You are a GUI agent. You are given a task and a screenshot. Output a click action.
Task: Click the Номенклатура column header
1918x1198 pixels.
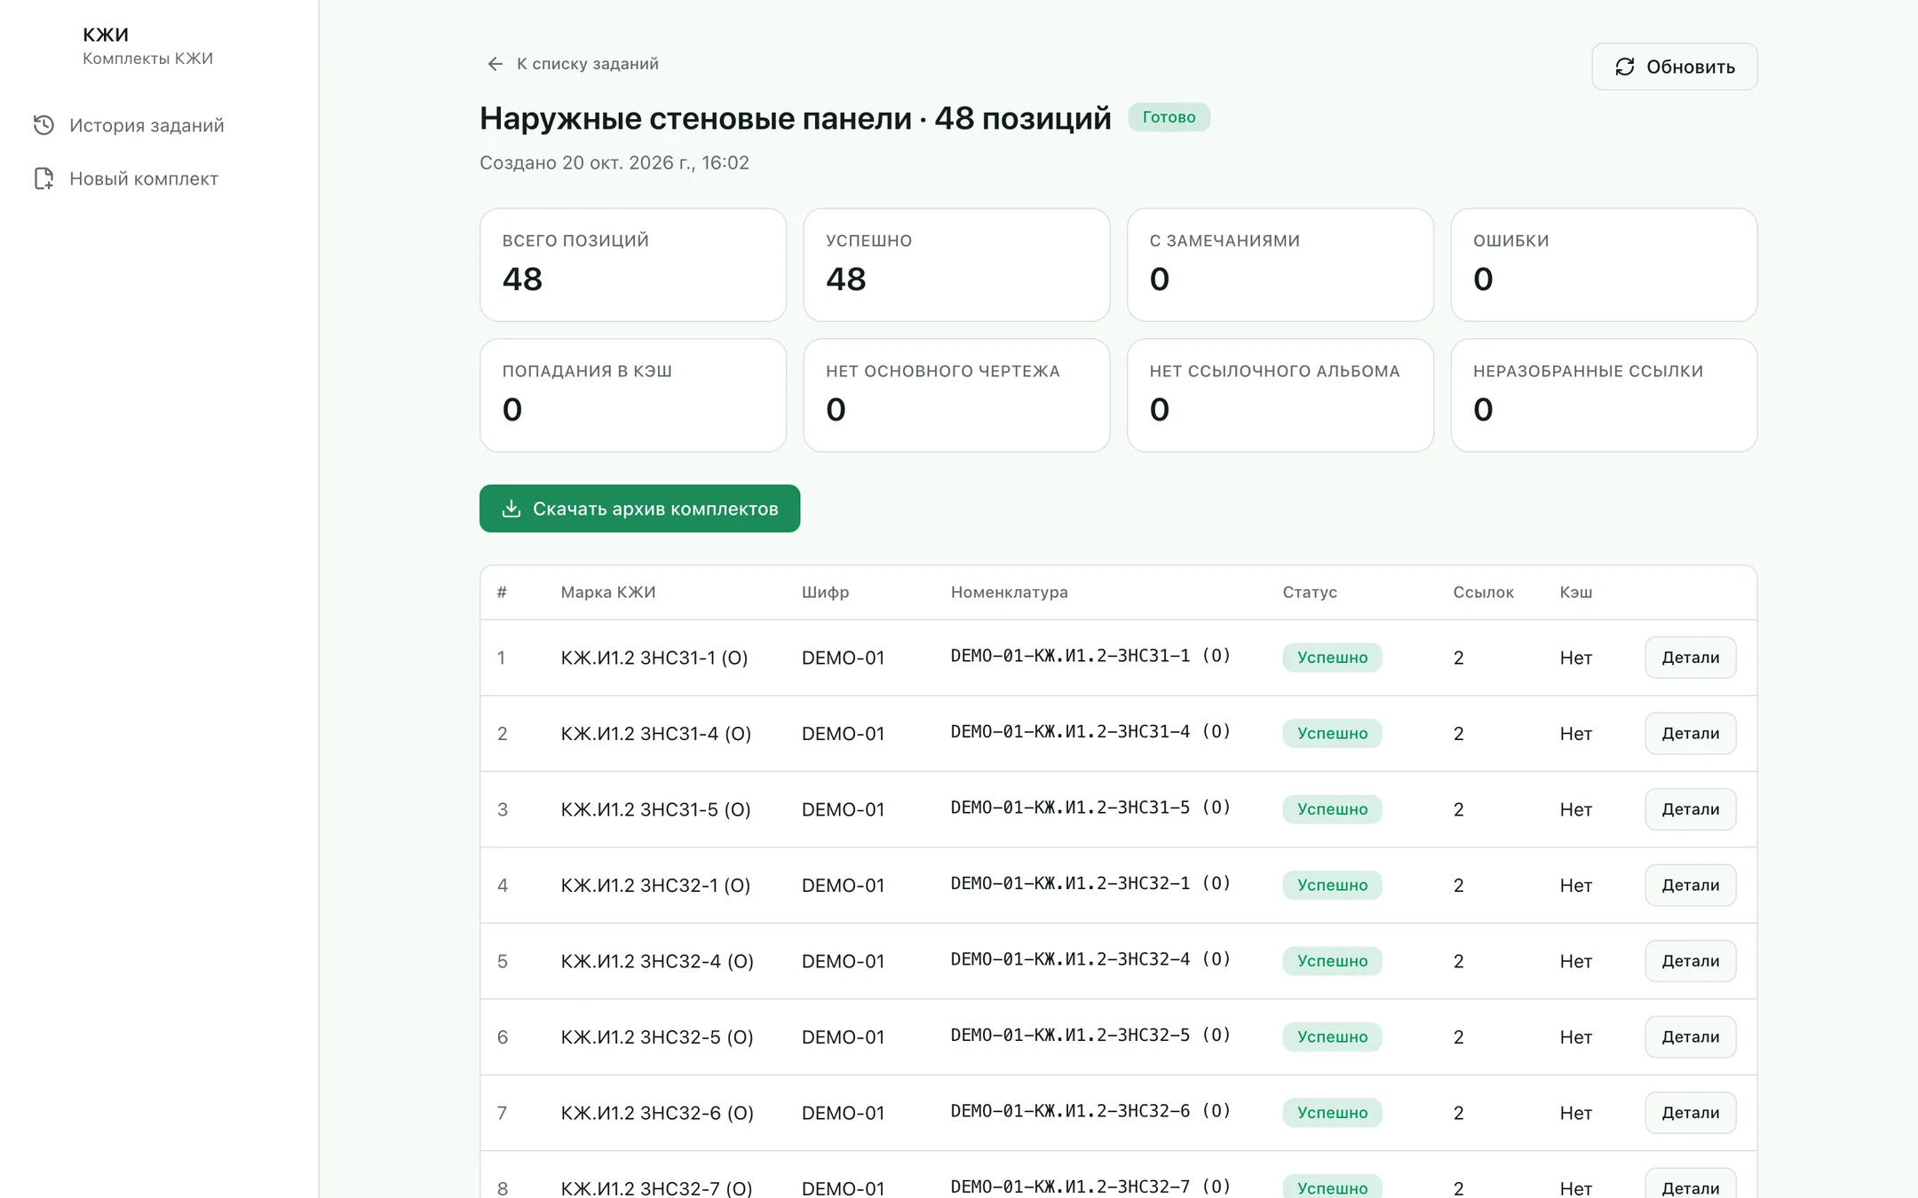(1009, 592)
